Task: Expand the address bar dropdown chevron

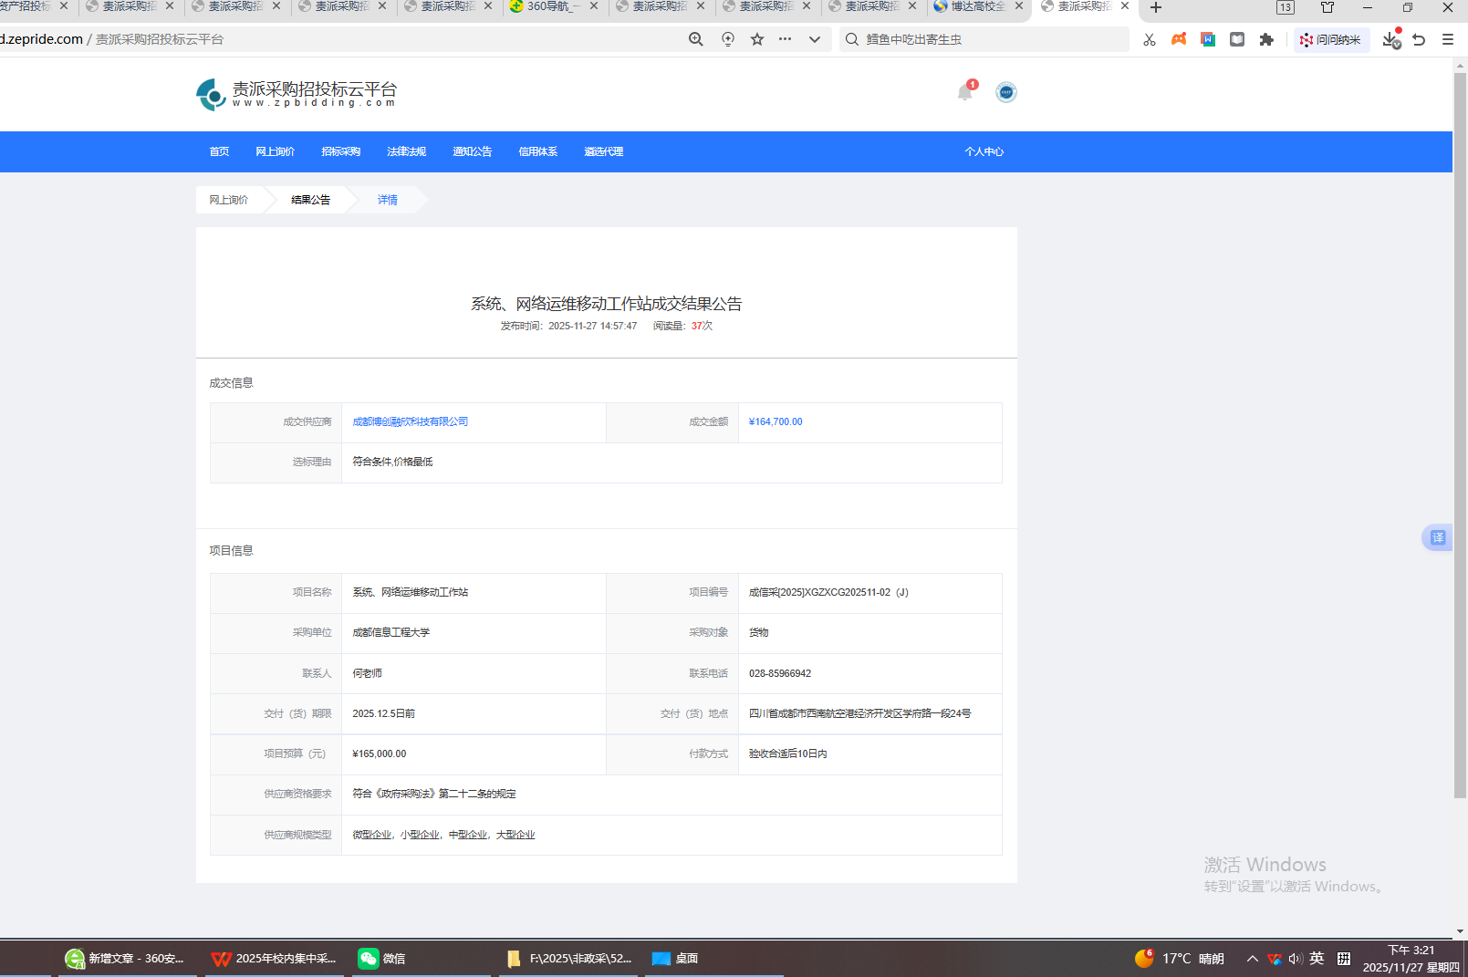Action: 815,39
